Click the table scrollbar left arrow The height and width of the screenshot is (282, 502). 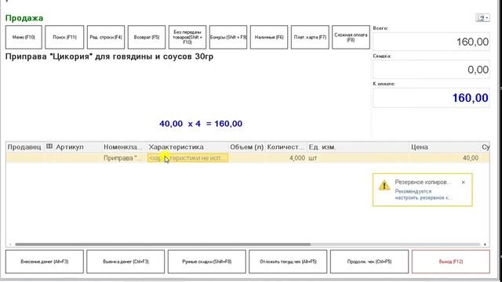10,244
